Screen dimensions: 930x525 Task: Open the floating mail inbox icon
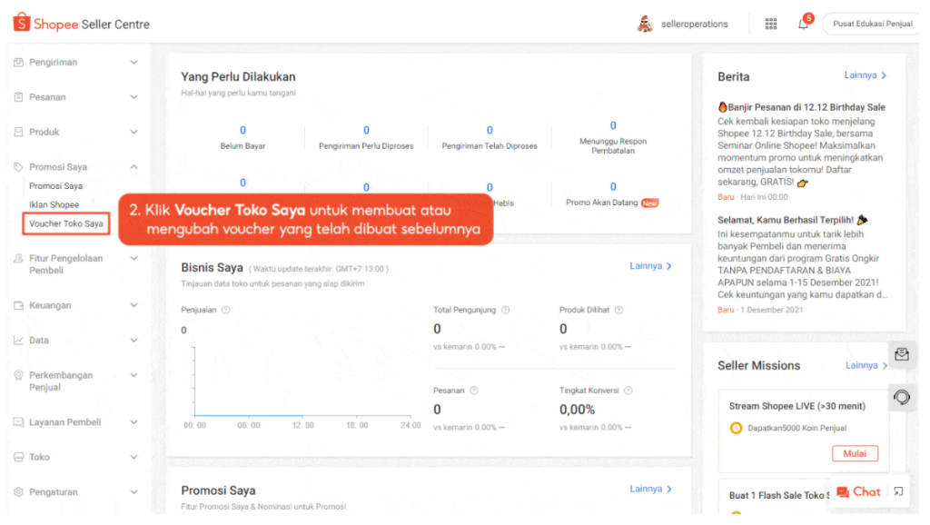(x=902, y=355)
